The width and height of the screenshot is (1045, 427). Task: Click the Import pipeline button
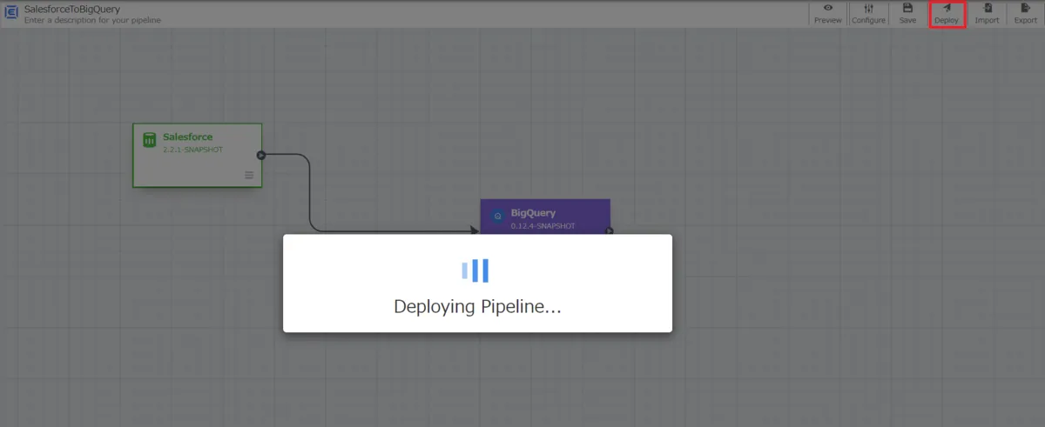987,14
